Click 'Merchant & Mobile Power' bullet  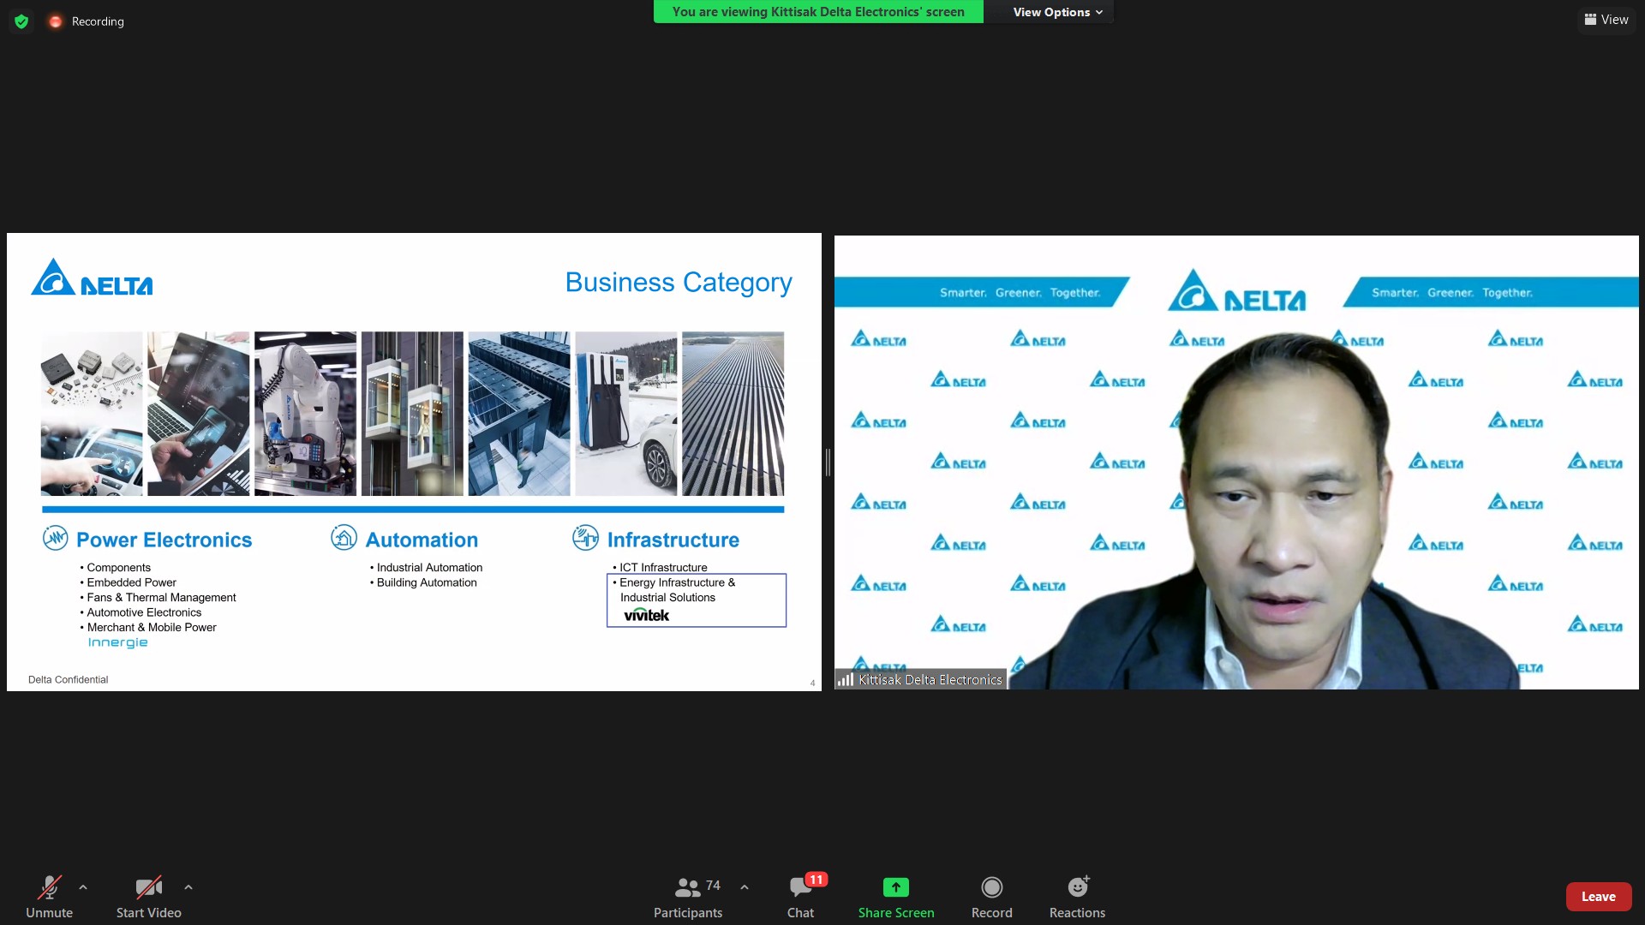(152, 628)
